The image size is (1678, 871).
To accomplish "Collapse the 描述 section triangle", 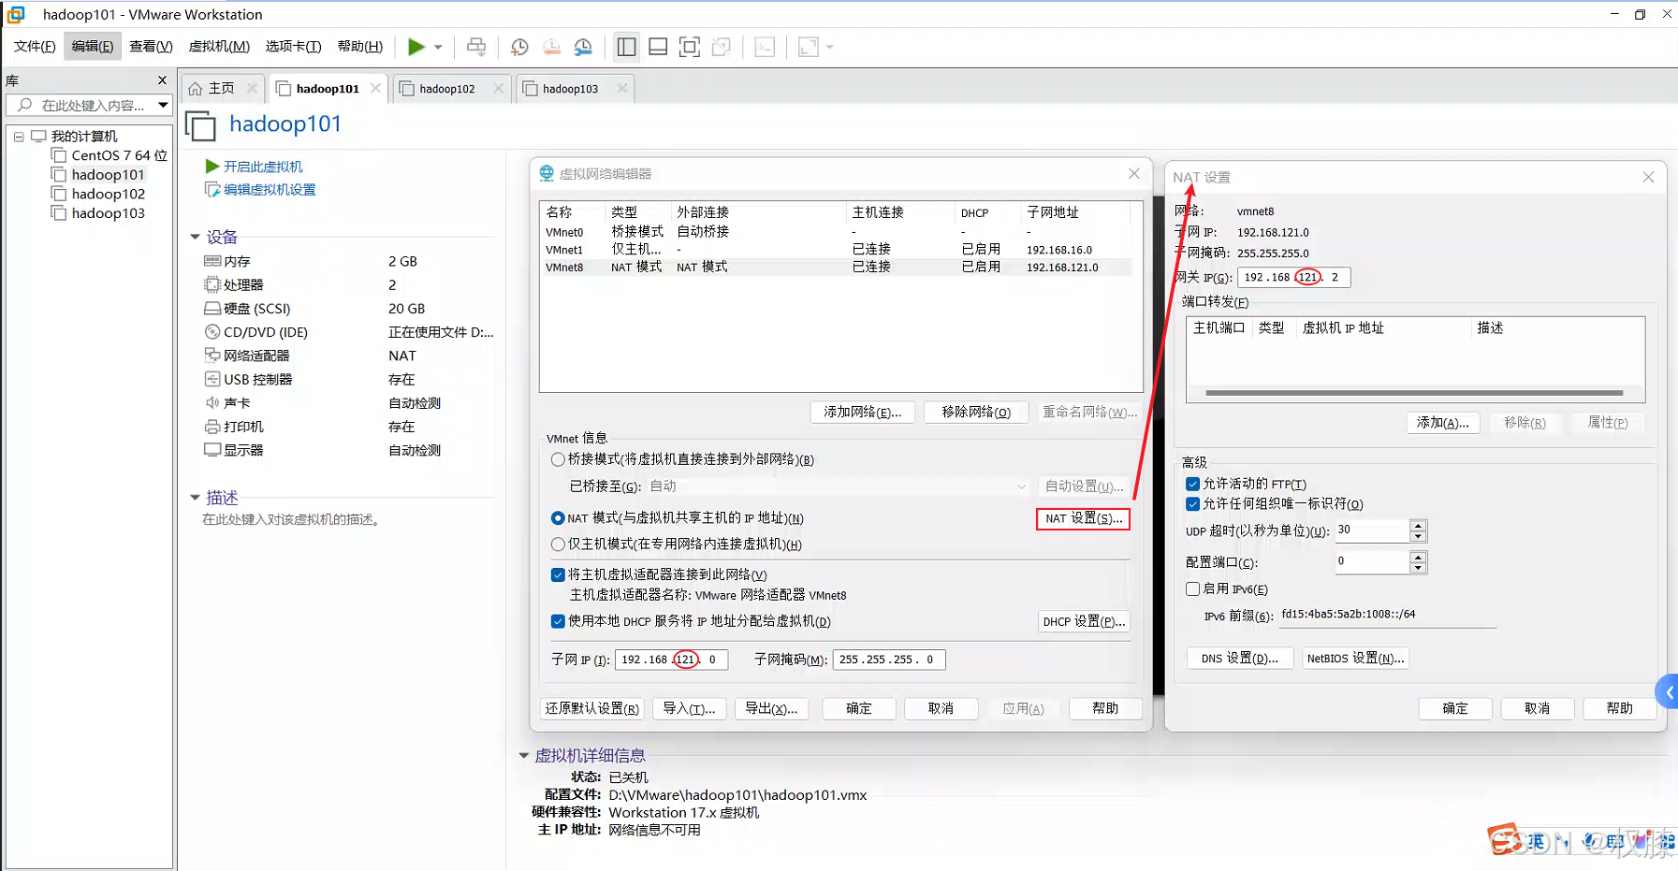I will [x=195, y=498].
